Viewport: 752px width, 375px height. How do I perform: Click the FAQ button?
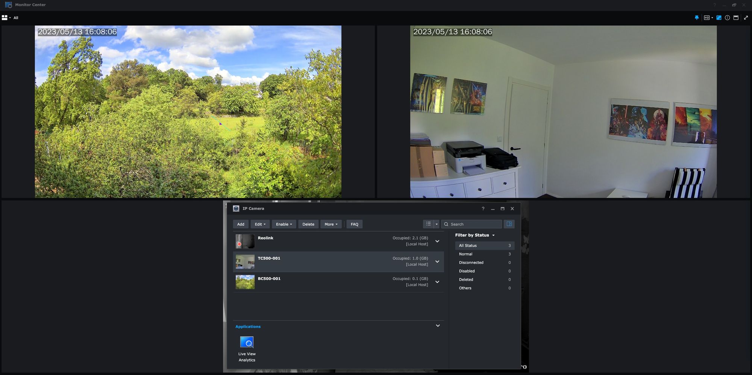[x=354, y=224]
